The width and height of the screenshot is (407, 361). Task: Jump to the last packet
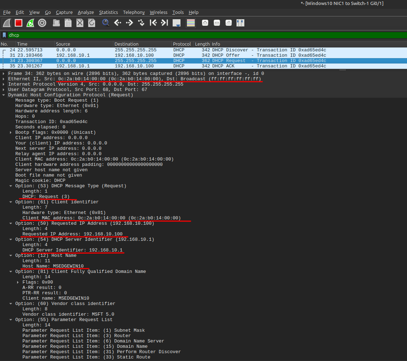pos(164,23)
